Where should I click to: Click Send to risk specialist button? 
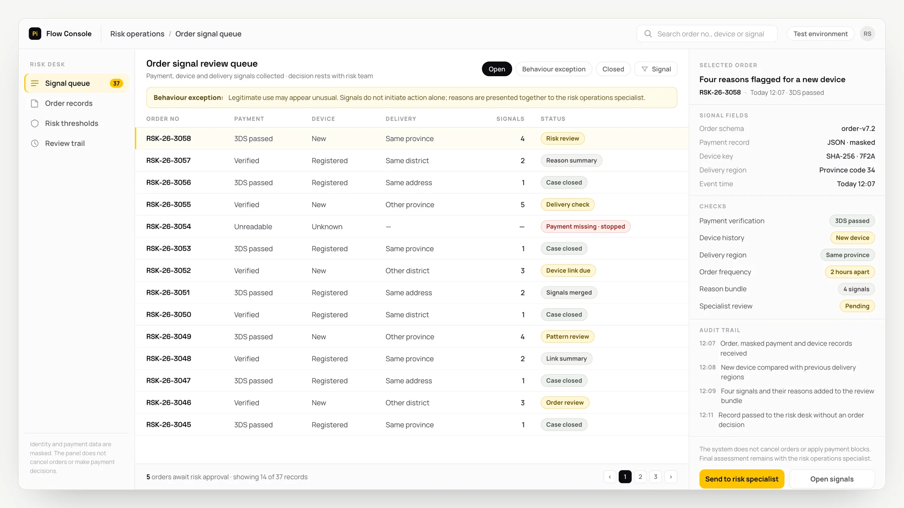(x=742, y=479)
